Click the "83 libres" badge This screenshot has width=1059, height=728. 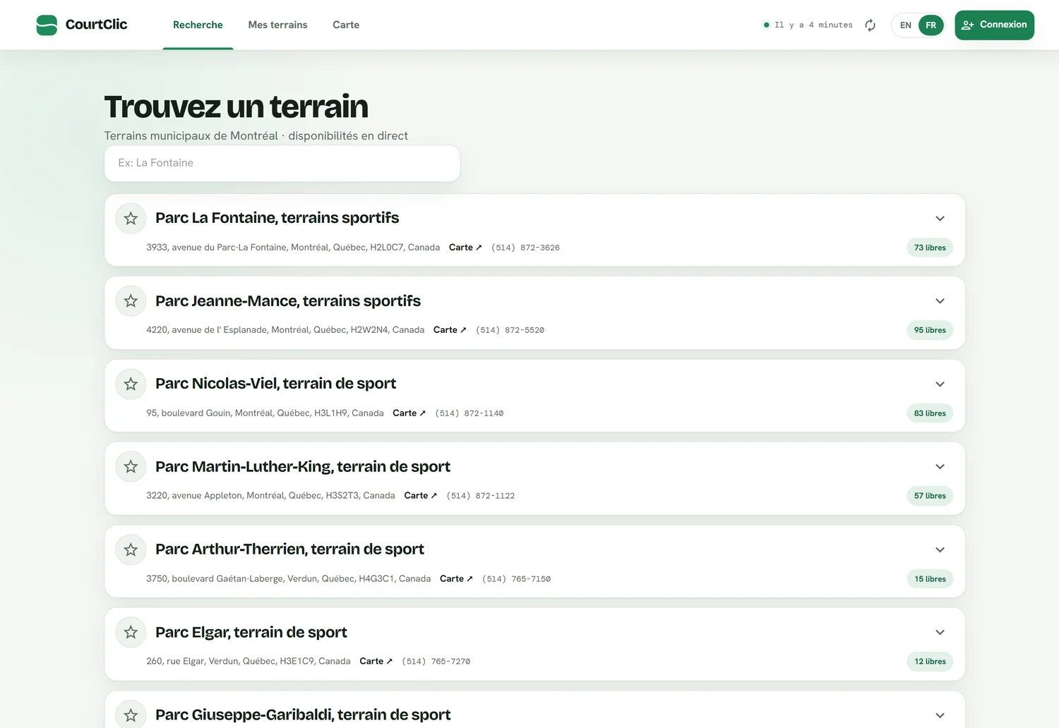(x=930, y=413)
